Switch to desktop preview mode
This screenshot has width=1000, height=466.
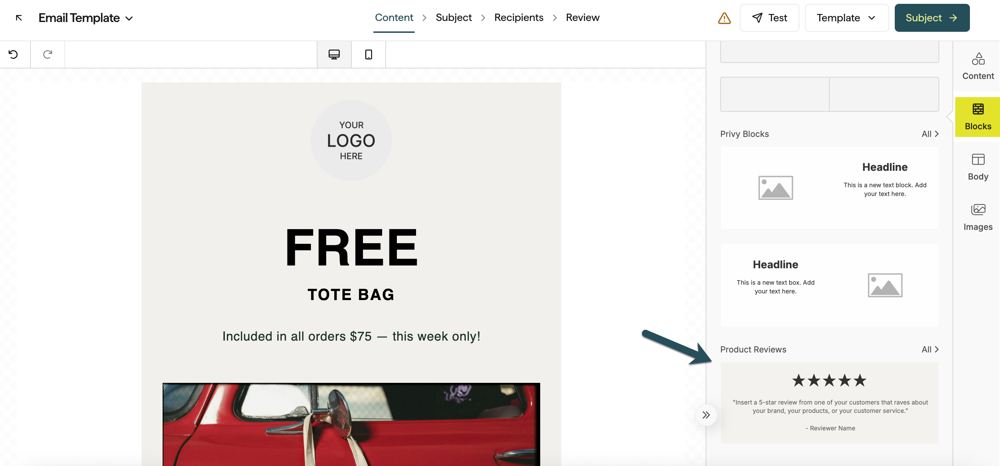coord(334,54)
